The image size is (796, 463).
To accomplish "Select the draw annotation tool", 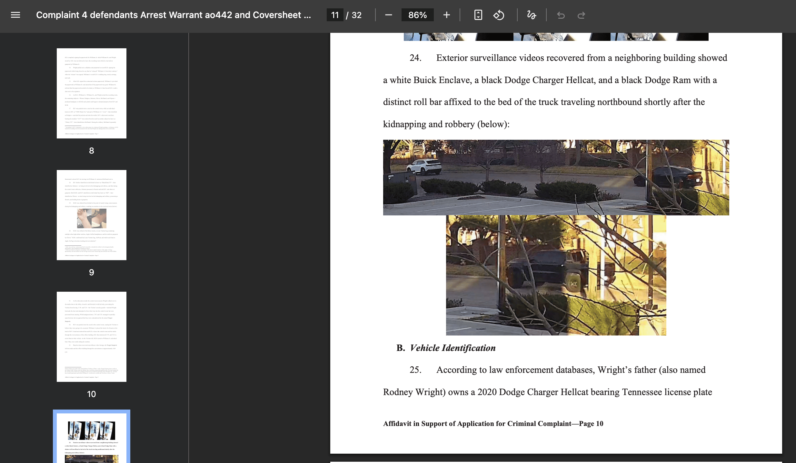I will tap(531, 15).
